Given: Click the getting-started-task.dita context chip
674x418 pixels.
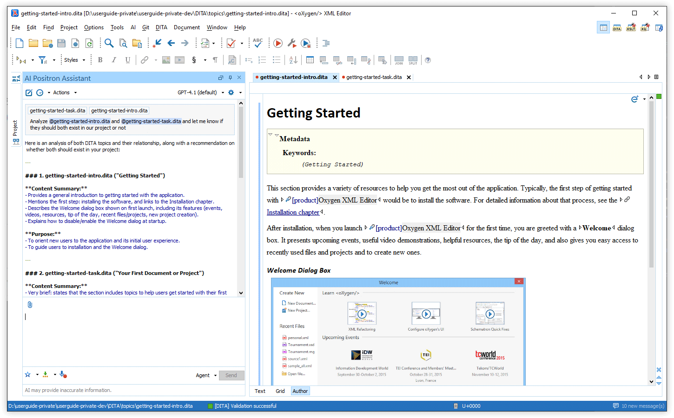Looking at the screenshot, I should point(58,111).
